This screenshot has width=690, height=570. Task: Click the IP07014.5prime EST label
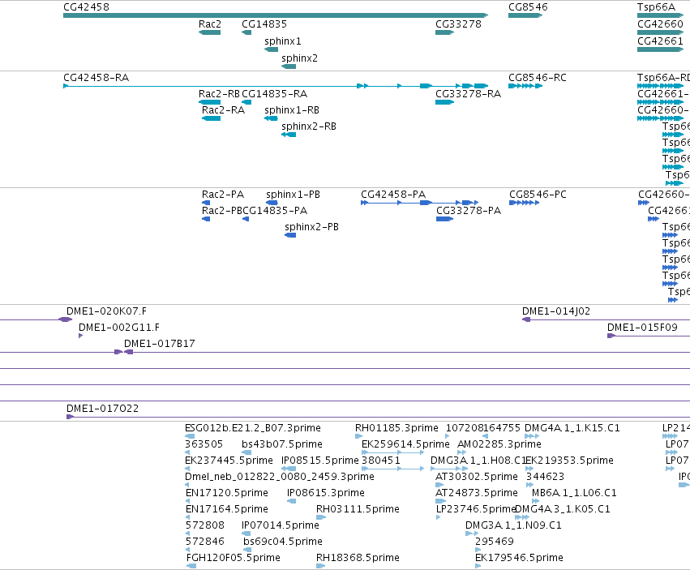tap(281, 525)
